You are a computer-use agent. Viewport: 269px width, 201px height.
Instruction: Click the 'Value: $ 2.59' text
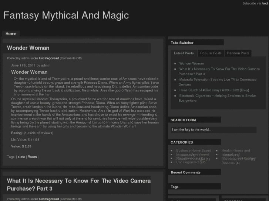[x=21, y=146]
